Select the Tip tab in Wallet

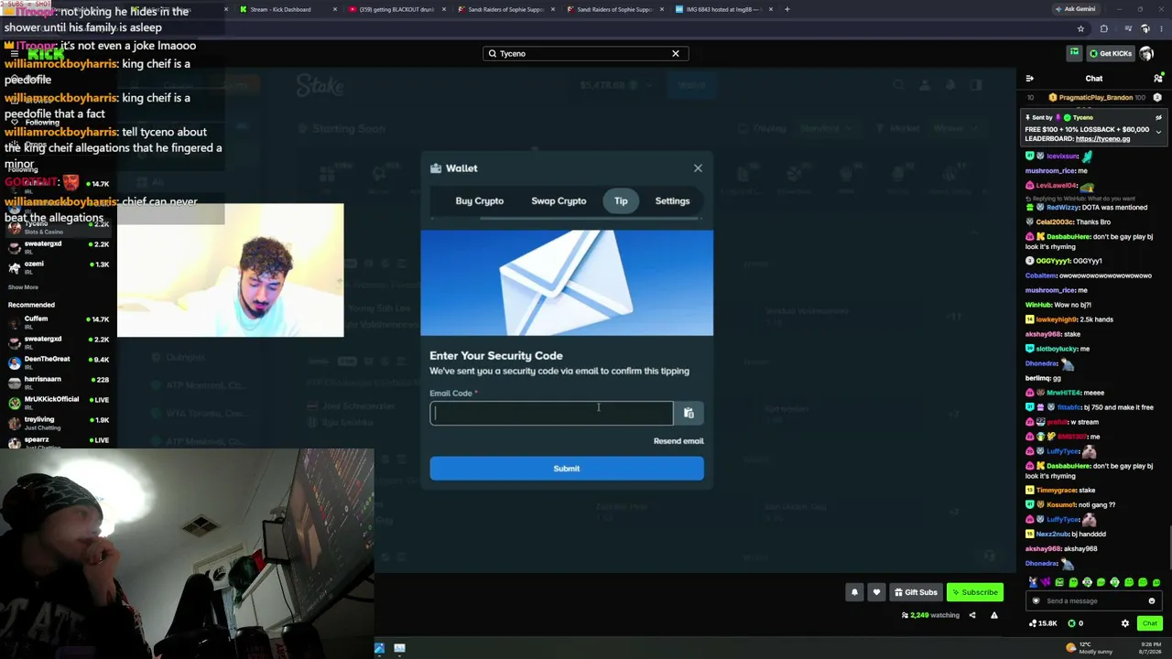(x=621, y=201)
